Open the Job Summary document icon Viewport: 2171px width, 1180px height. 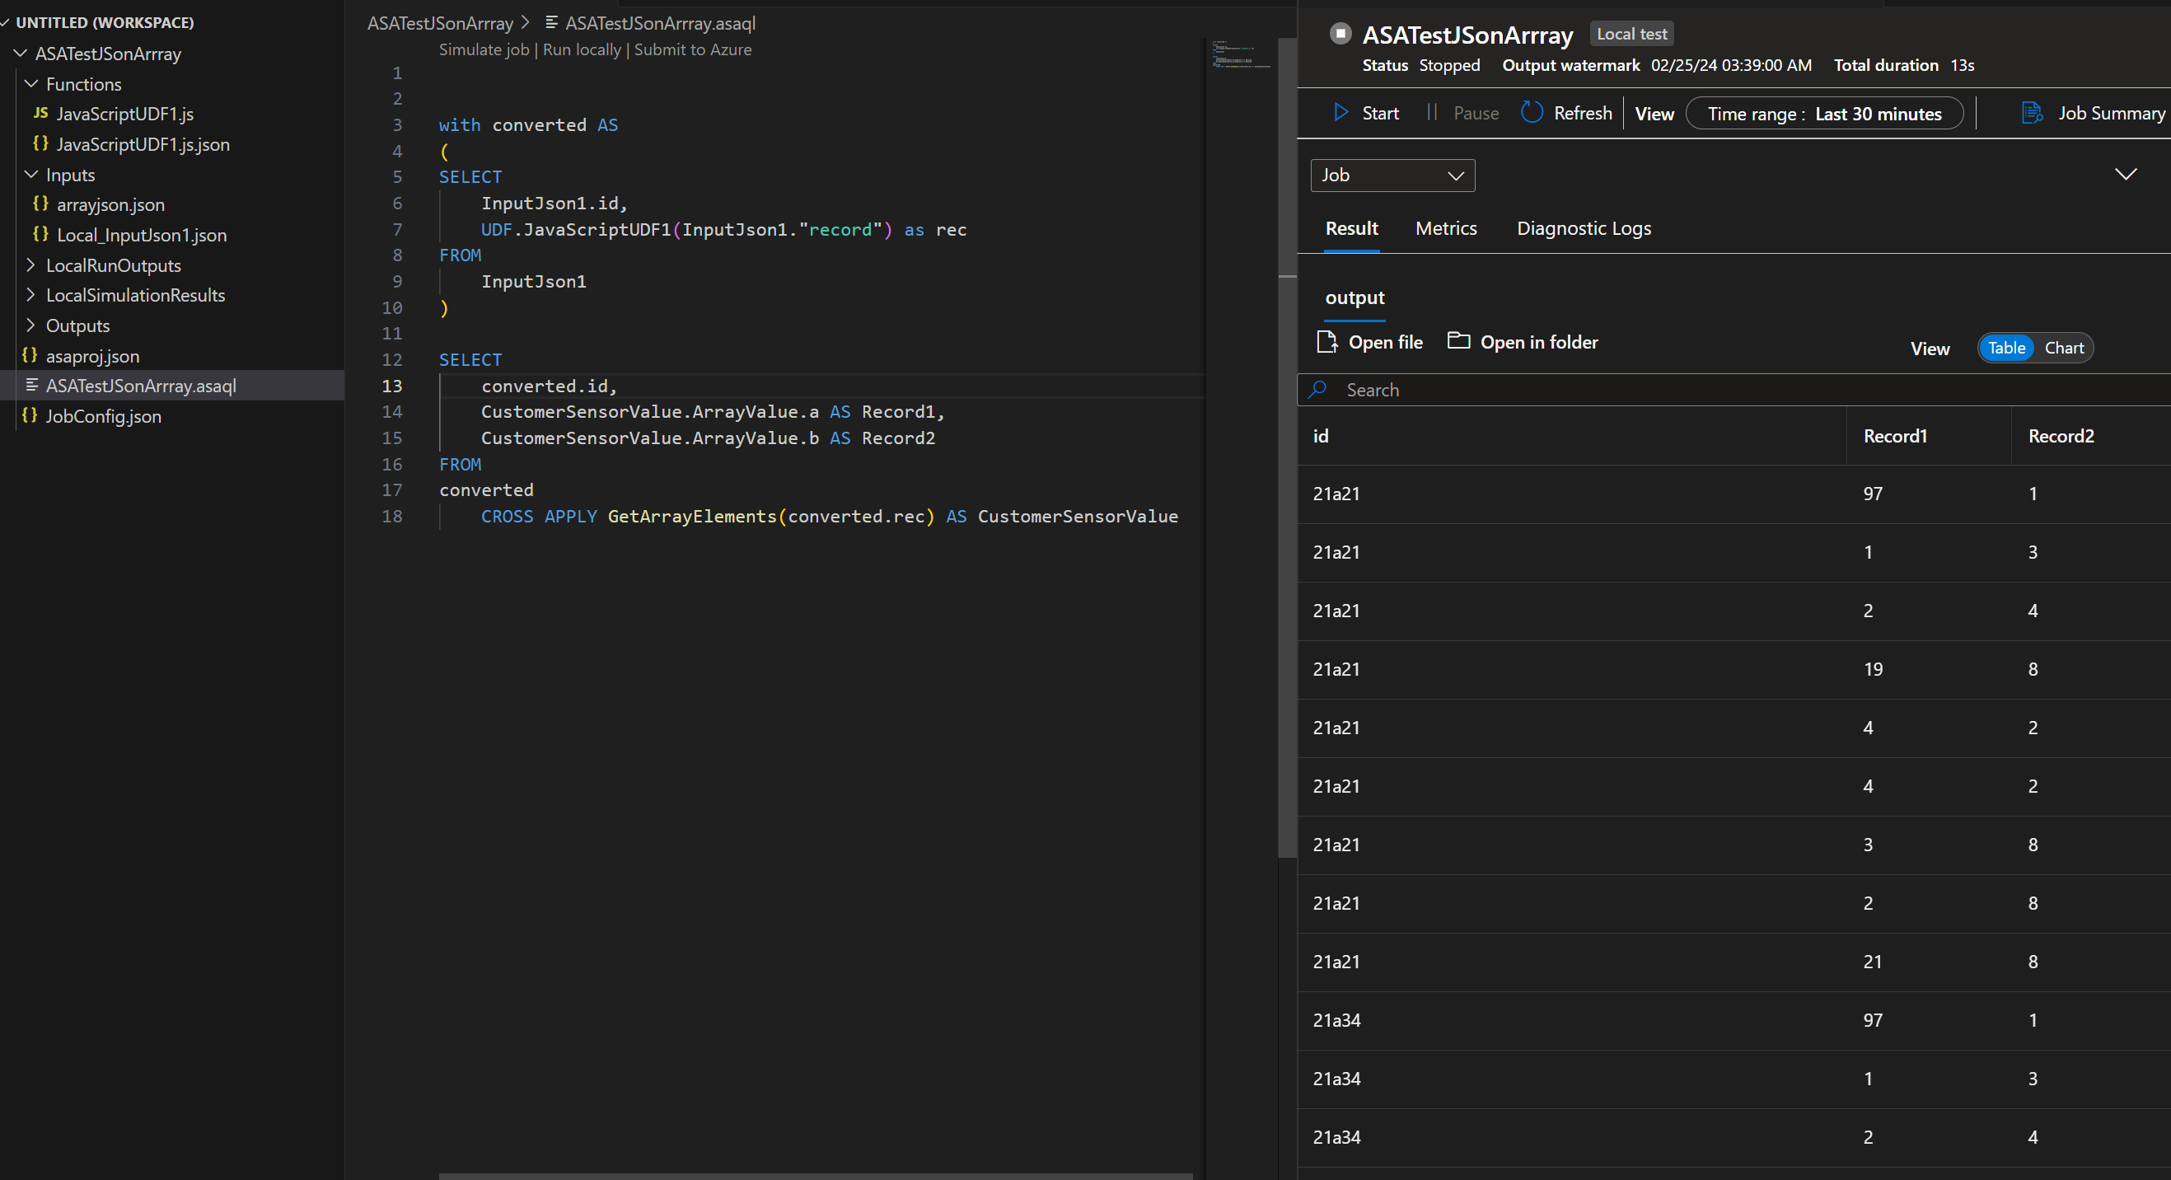(x=2031, y=112)
